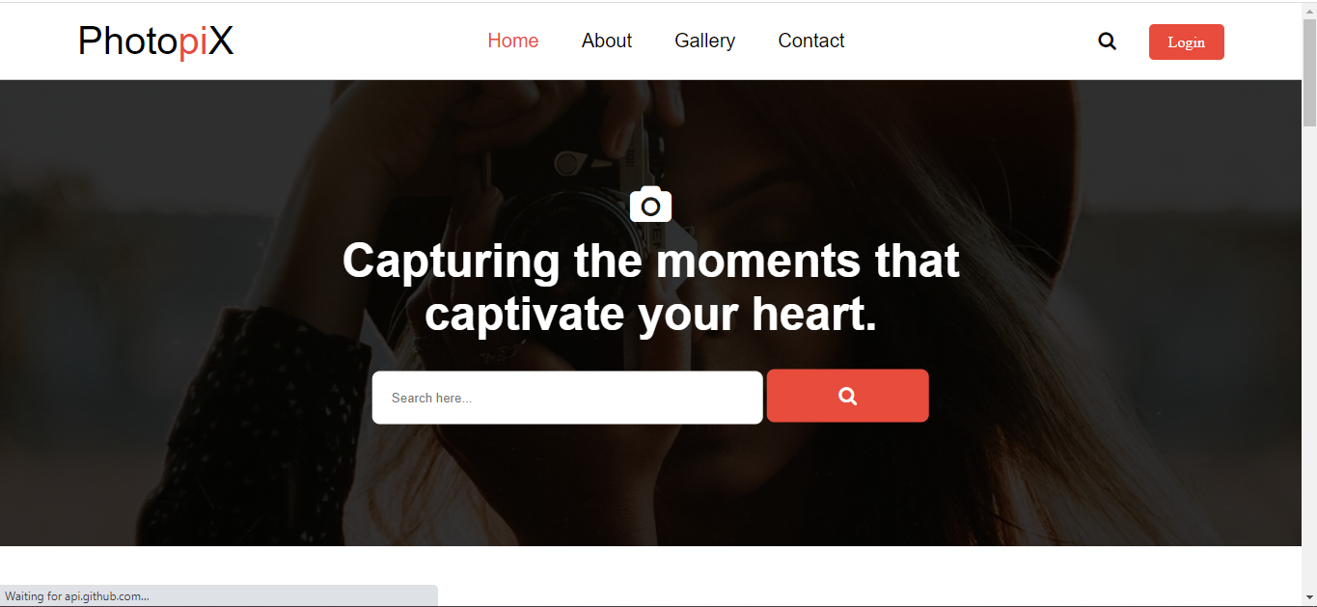Click the scrollbar track below the thumb
This screenshot has width=1317, height=607.
(1309, 357)
